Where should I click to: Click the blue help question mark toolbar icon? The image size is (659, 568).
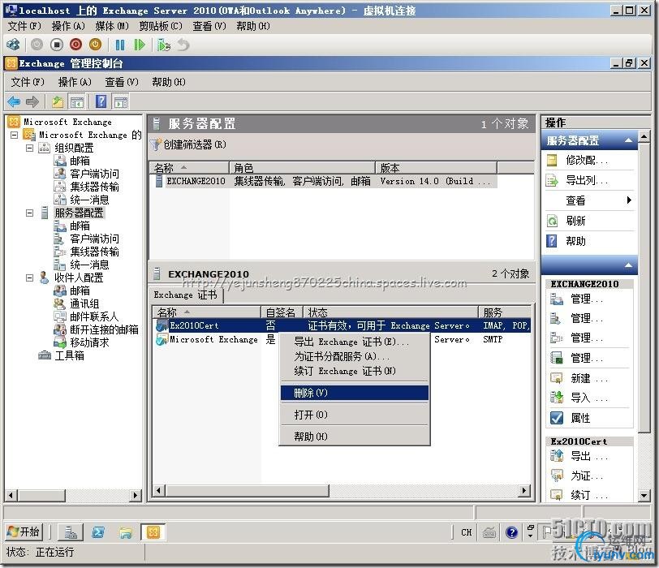[101, 101]
